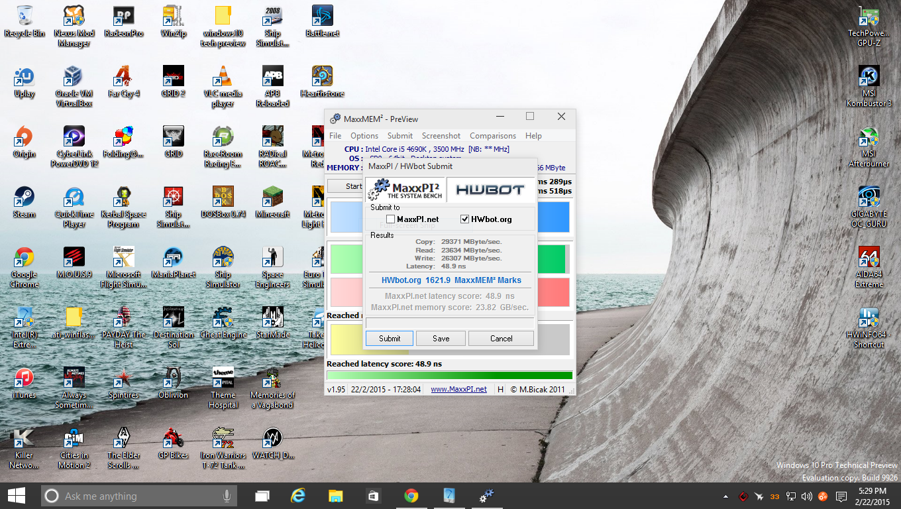
Task: Open DOSBox 0.74 desktop shortcut
Action: [223, 202]
